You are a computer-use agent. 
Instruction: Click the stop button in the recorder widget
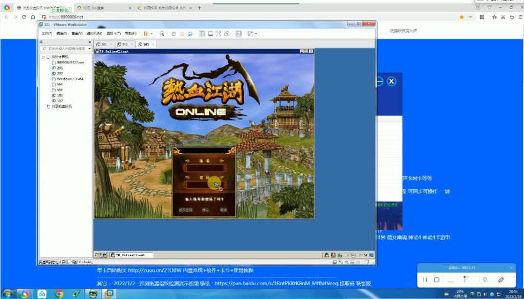click(436, 280)
